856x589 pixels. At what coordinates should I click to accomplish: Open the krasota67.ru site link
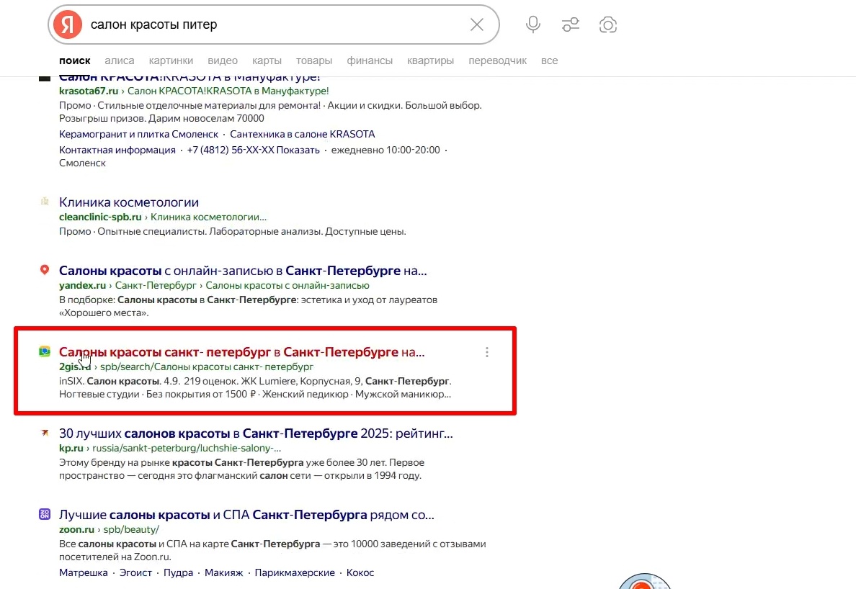[89, 91]
